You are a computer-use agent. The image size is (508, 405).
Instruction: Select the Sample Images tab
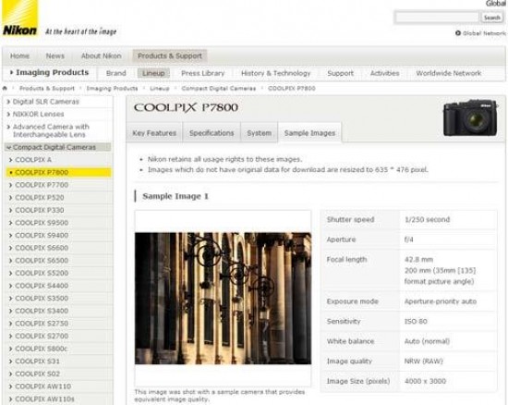pyautogui.click(x=309, y=133)
